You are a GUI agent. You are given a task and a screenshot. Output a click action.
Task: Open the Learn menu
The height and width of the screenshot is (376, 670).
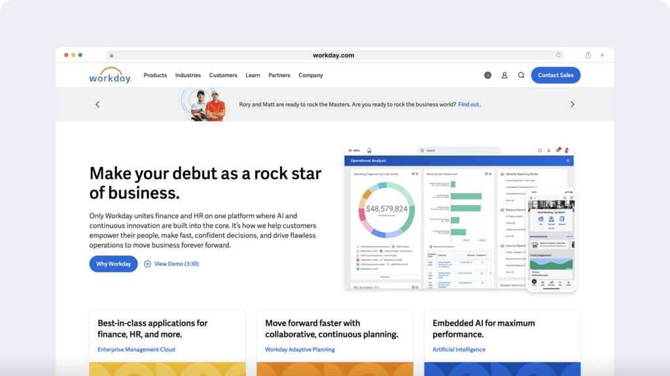tap(253, 75)
